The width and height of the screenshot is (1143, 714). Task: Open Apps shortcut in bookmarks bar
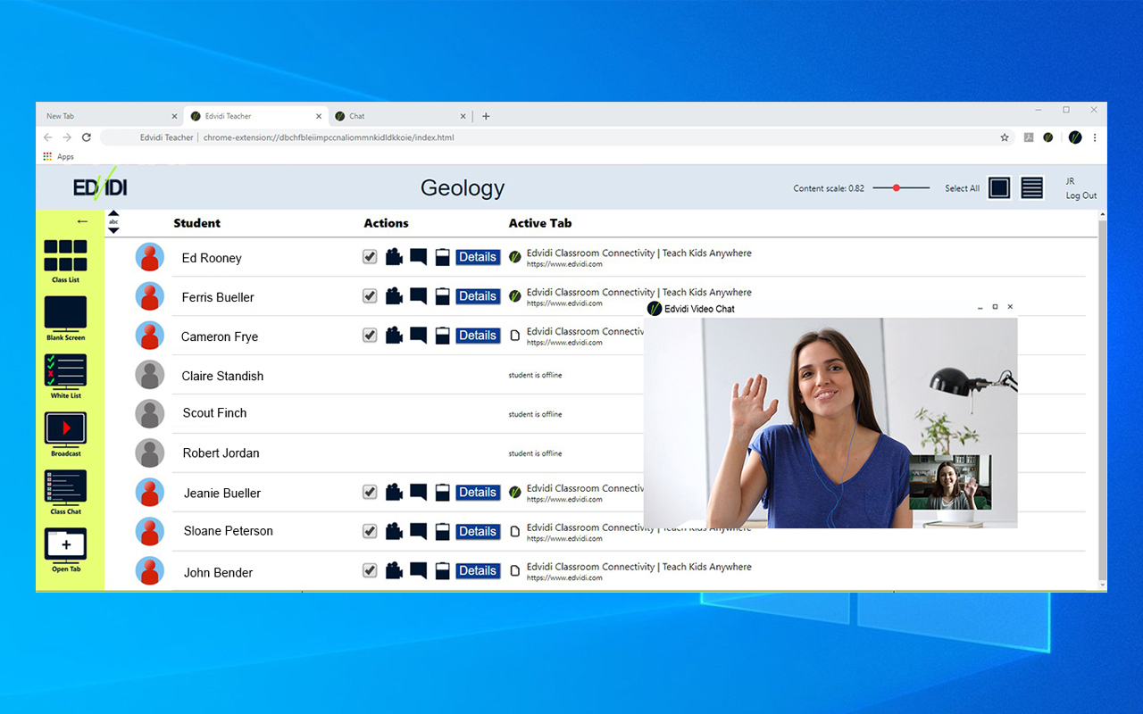pyautogui.click(x=58, y=156)
